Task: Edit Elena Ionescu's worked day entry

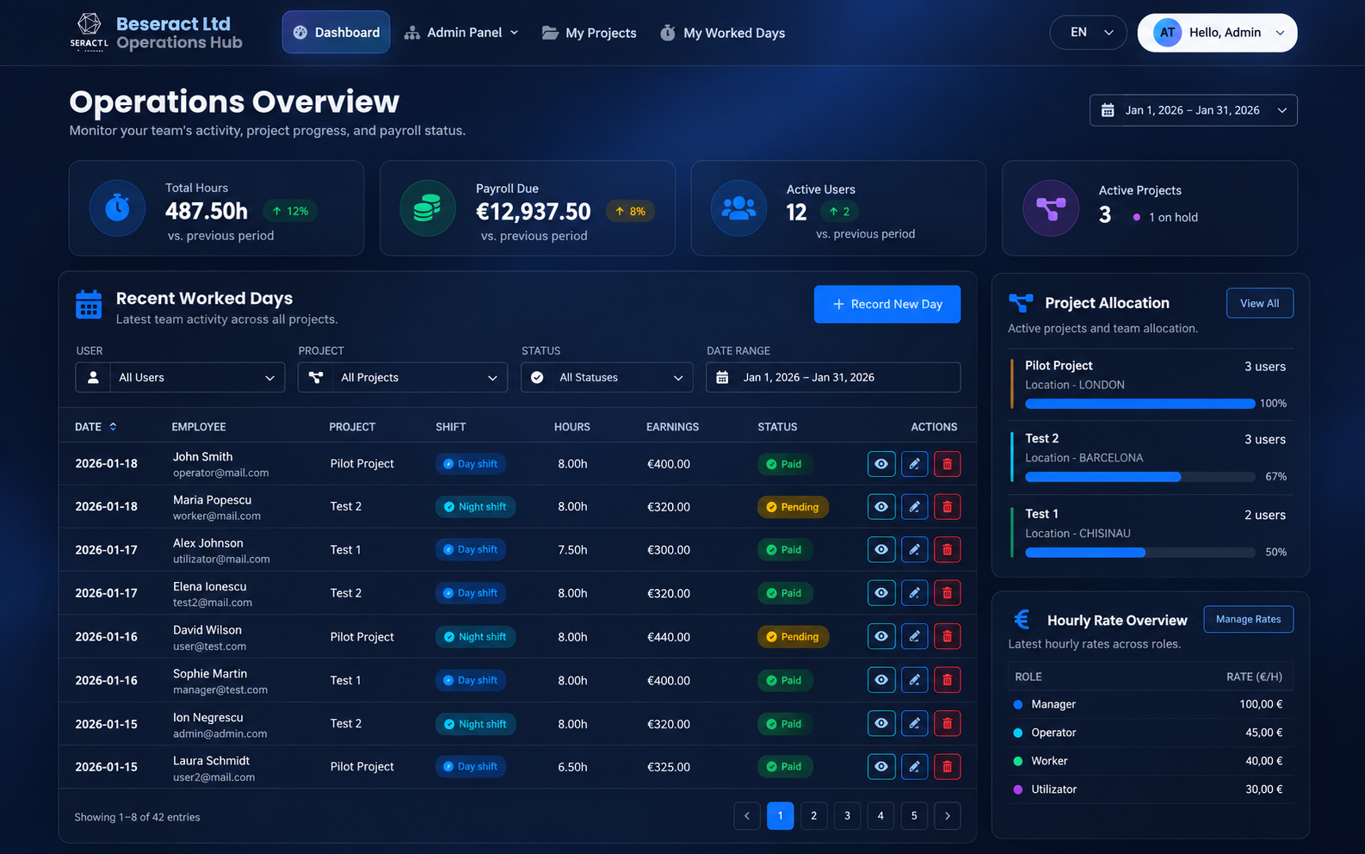Action: pos(914,593)
